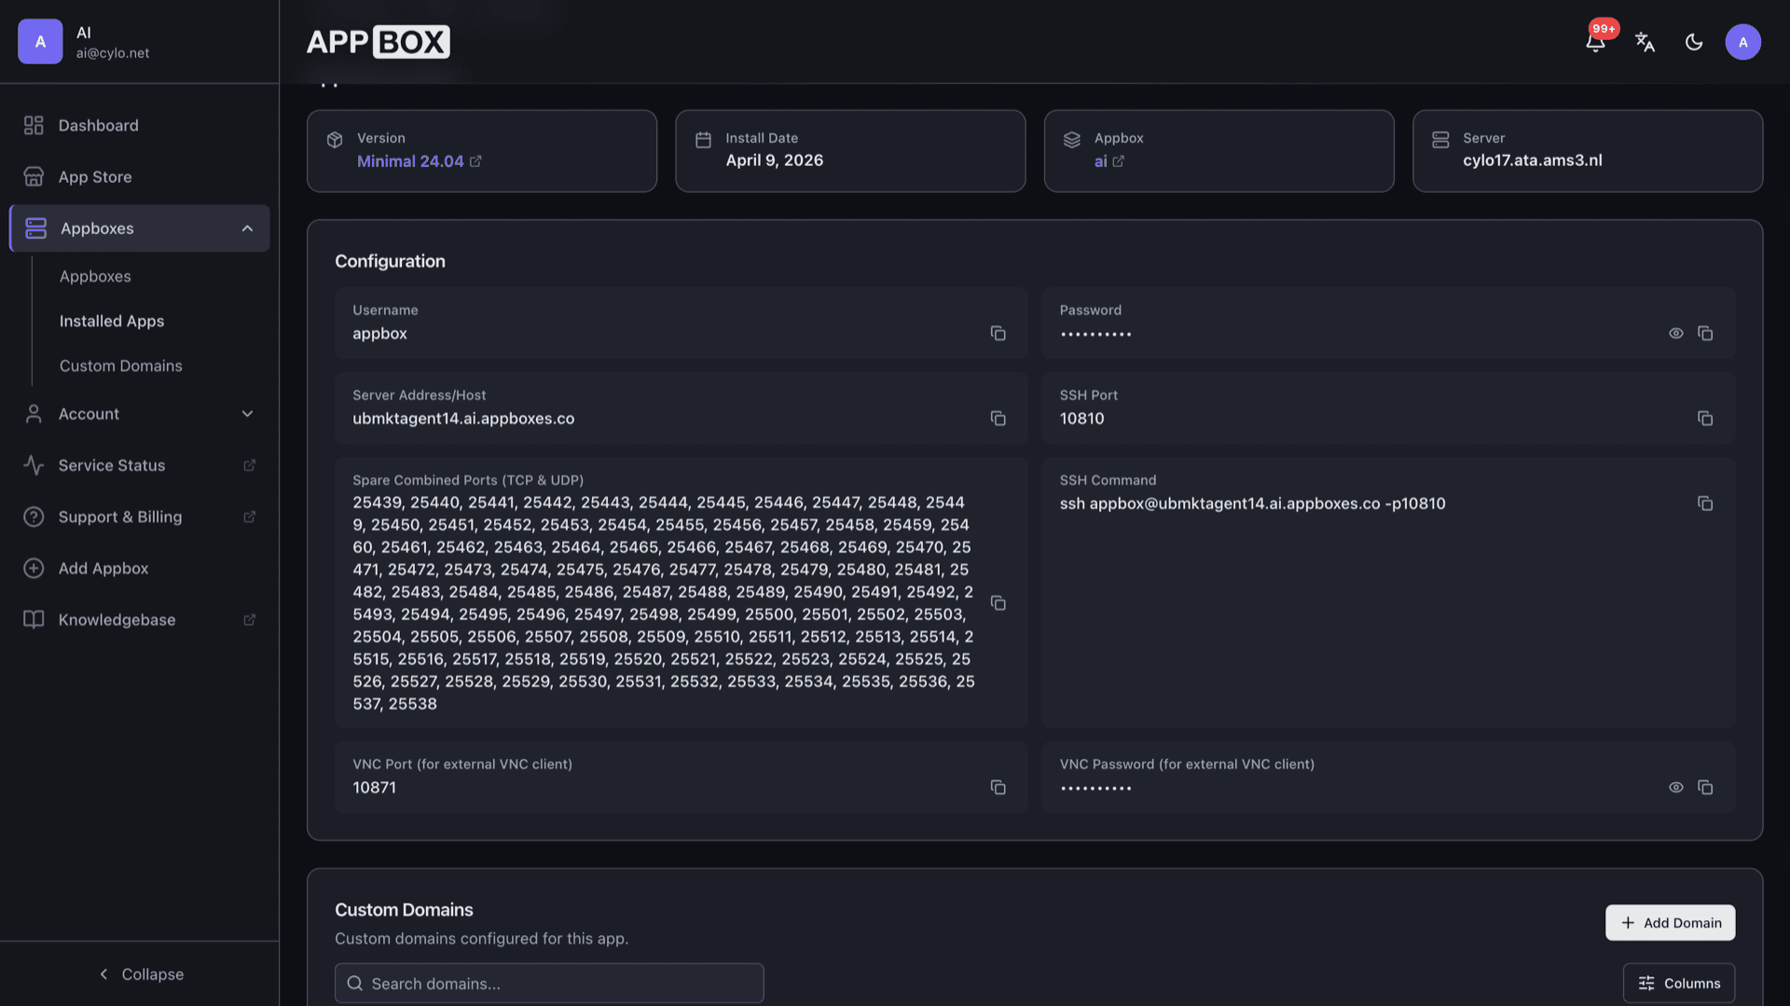Open the language translation icon
The image size is (1790, 1006).
pyautogui.click(x=1645, y=42)
